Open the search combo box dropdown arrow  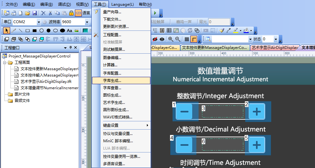click(250, 39)
